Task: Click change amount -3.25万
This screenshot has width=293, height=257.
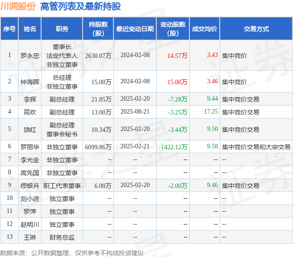Action: pyautogui.click(x=177, y=112)
